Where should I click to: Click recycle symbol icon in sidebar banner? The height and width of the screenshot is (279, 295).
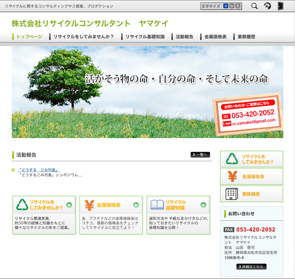[x=232, y=159]
